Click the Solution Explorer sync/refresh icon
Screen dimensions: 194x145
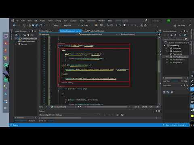click(x=186, y=35)
